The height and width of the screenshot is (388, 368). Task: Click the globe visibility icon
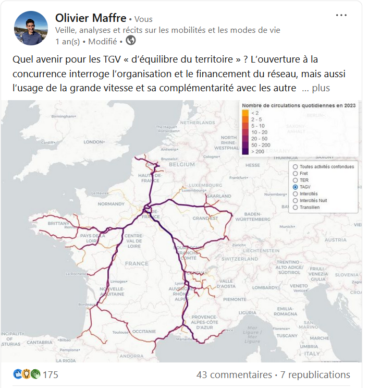click(x=131, y=41)
